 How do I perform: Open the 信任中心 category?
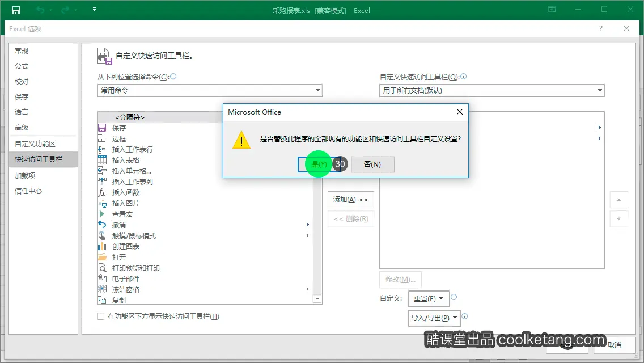click(28, 191)
